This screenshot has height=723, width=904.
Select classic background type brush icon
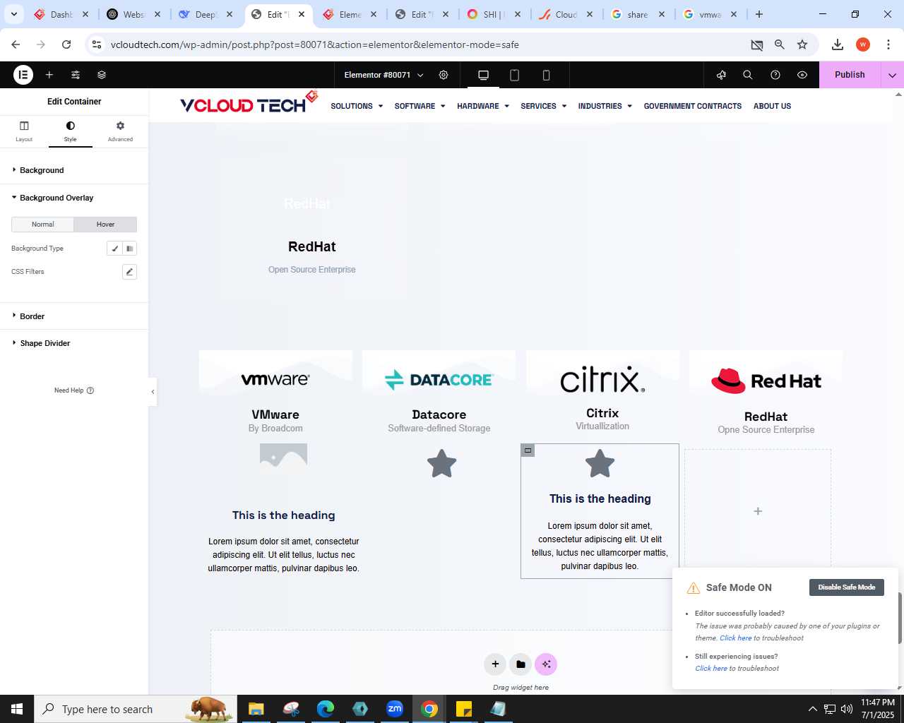coord(114,249)
